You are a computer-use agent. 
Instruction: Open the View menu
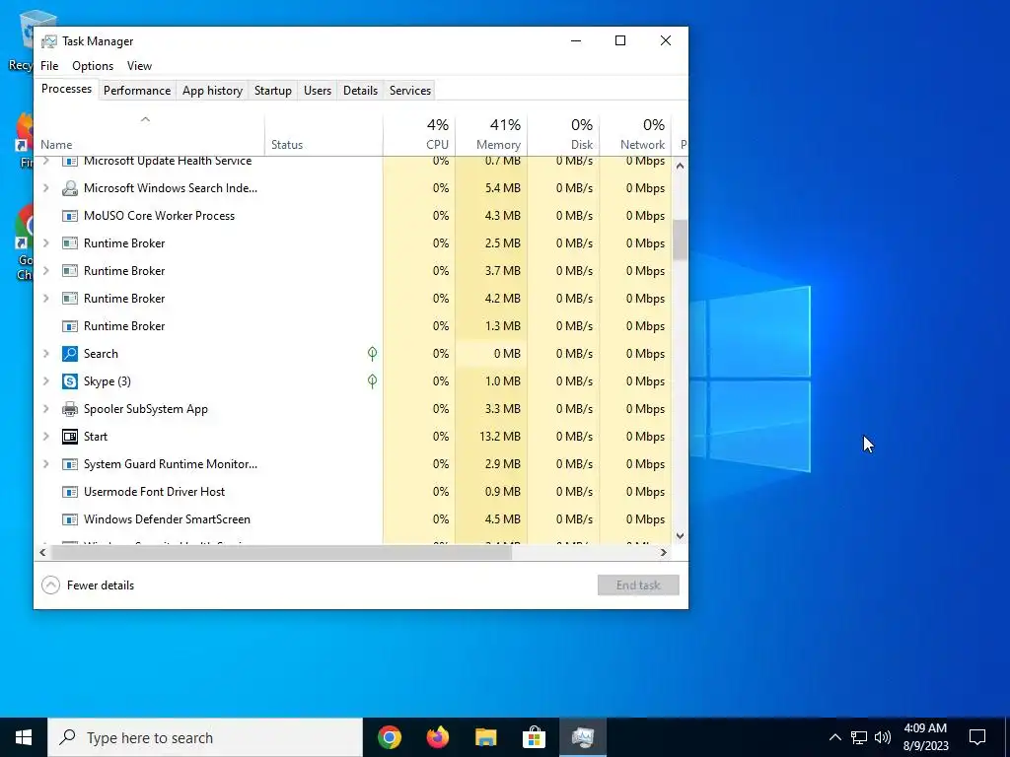(139, 66)
